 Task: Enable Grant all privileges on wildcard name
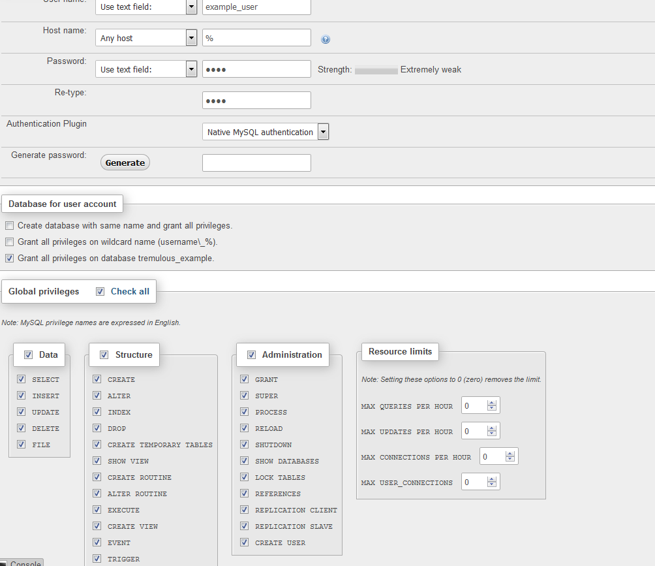(9, 242)
